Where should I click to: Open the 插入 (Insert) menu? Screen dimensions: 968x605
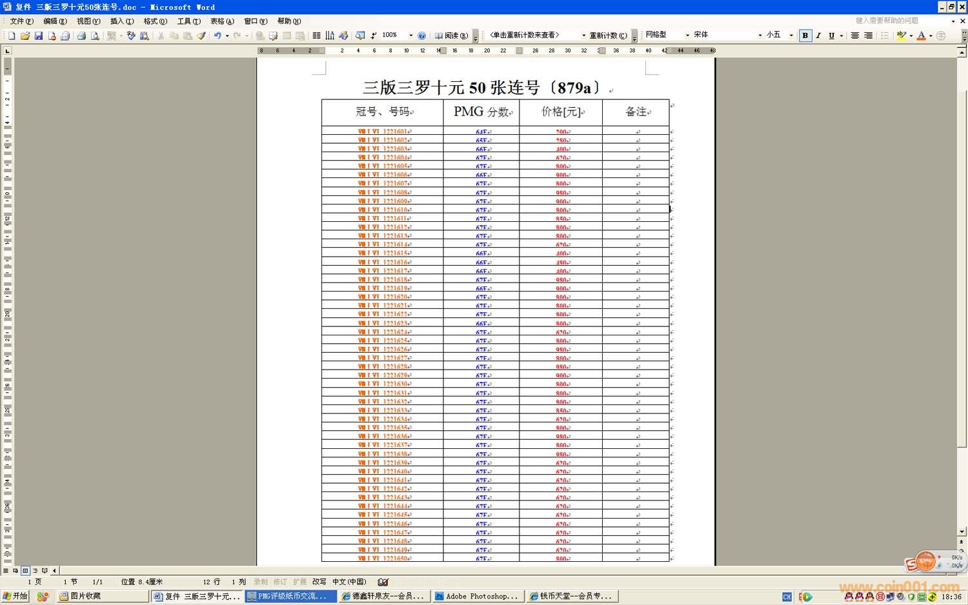121,21
